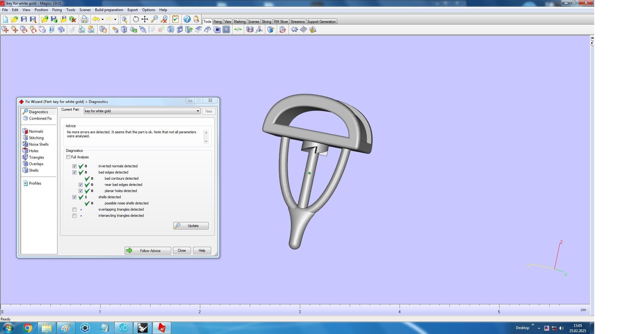Screen dimensions: 619x334
Task: Expand the undo history dropdown arrow
Action: tap(102, 19)
